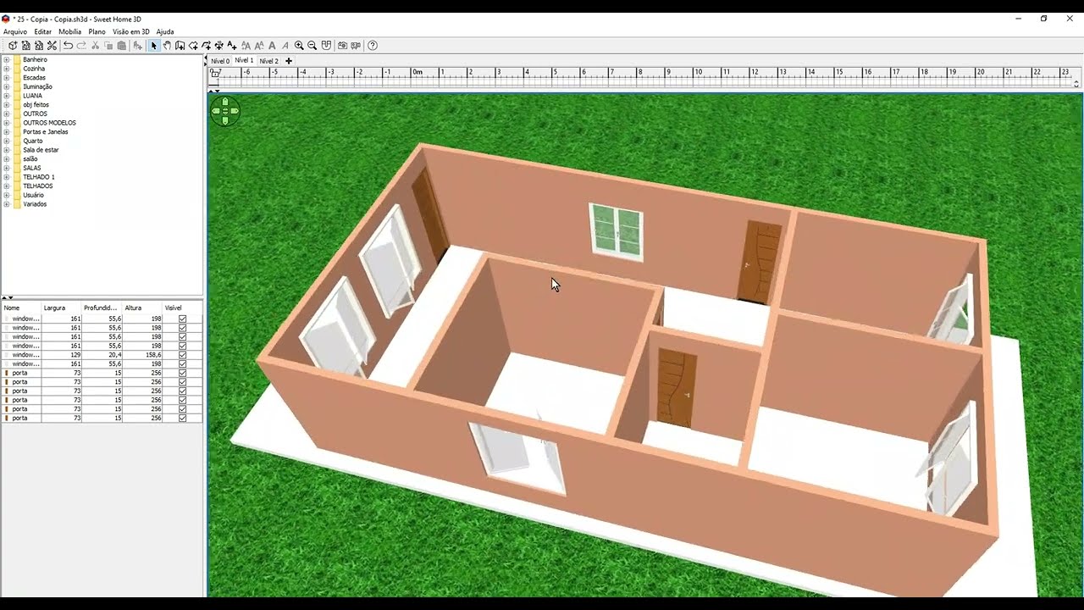This screenshot has height=610, width=1084.
Task: Click the Save home toolbar icon
Action: [x=39, y=46]
